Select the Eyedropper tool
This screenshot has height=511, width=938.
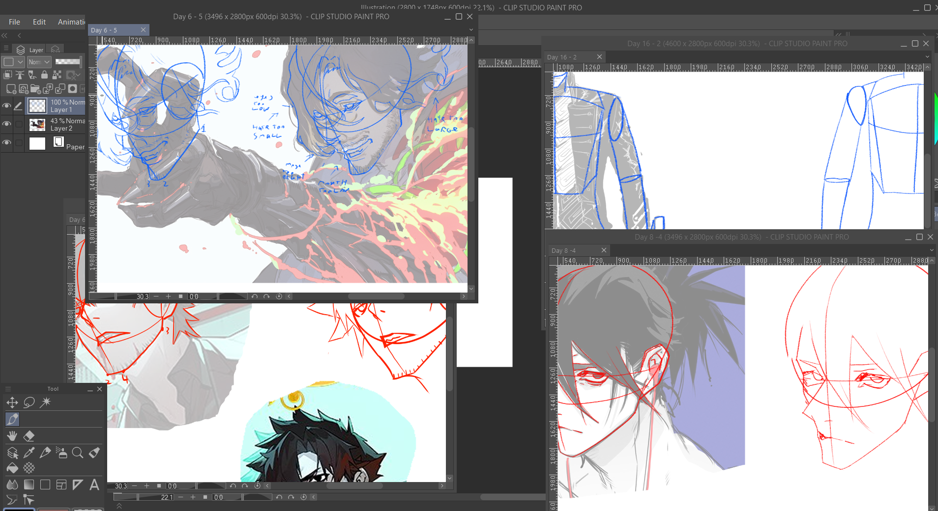point(29,453)
